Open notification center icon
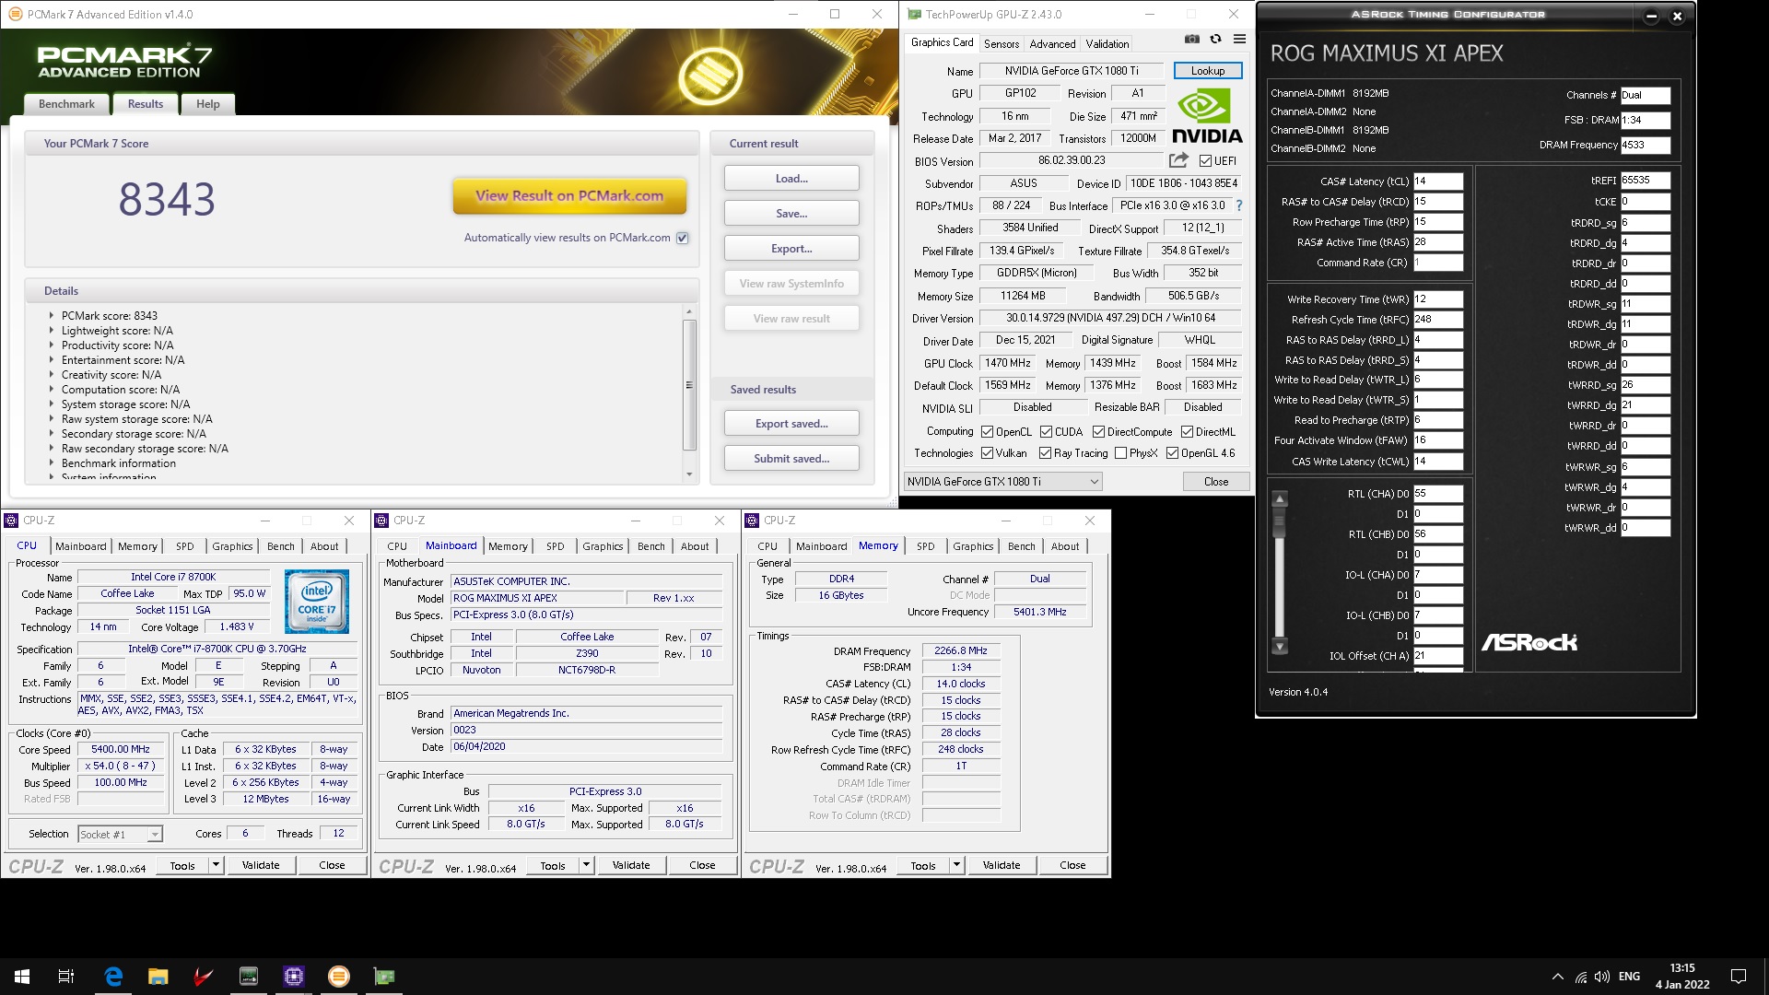The height and width of the screenshot is (995, 1769). (1739, 977)
